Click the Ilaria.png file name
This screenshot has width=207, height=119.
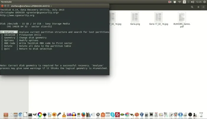135,24
